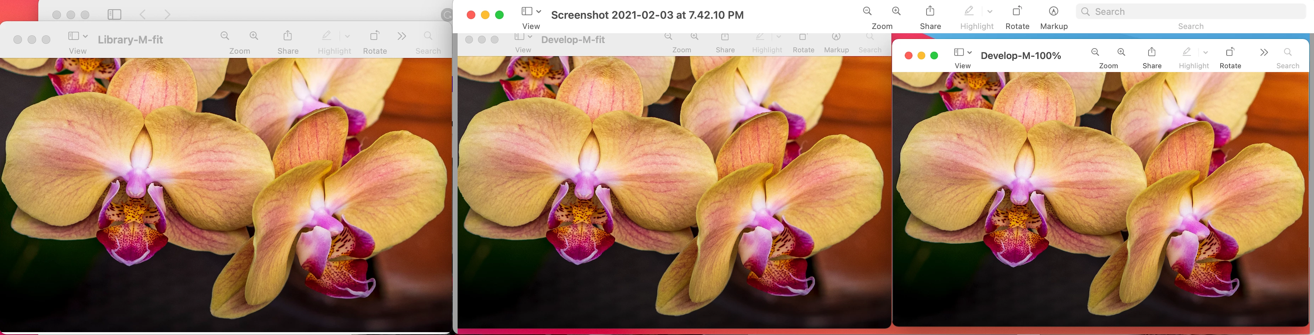Click sidebar View icon in Develop-M-100% window

pyautogui.click(x=958, y=52)
